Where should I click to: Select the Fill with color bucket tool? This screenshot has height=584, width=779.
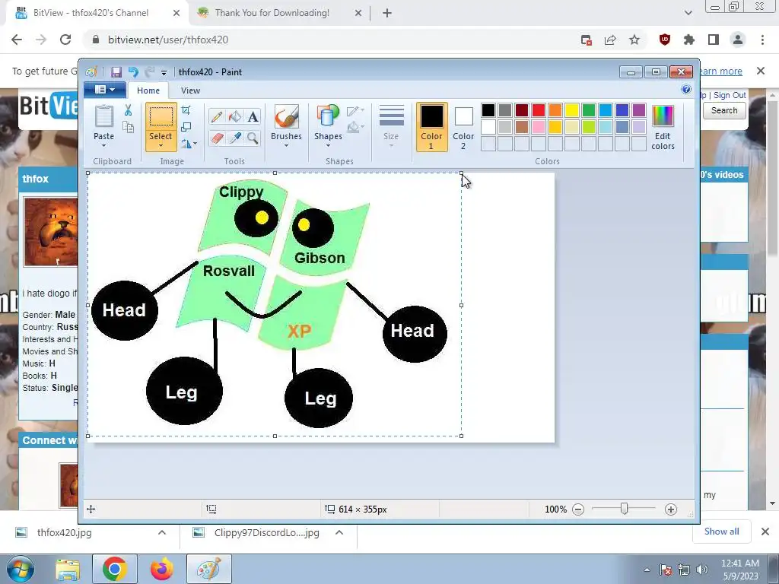coord(234,116)
